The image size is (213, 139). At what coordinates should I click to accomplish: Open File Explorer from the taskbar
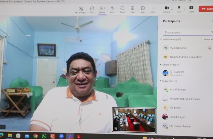pyautogui.click(x=10, y=136)
